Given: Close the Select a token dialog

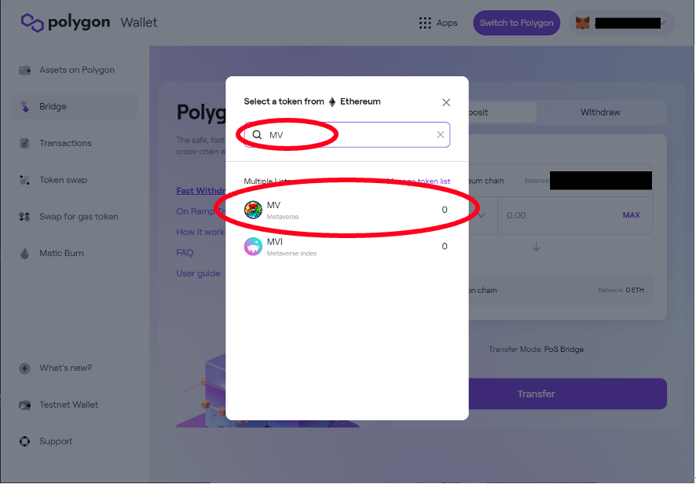Looking at the screenshot, I should click(446, 102).
